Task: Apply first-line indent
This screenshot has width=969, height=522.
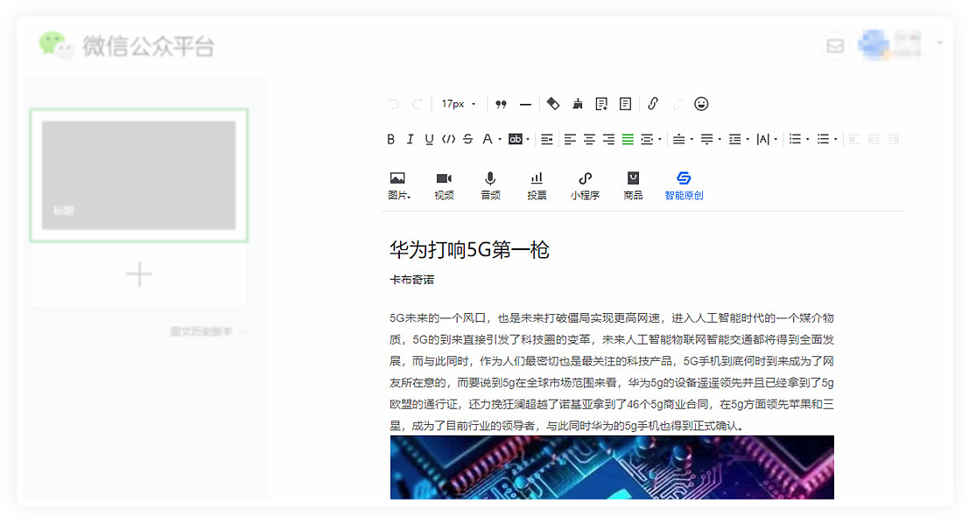Action: click(x=547, y=139)
